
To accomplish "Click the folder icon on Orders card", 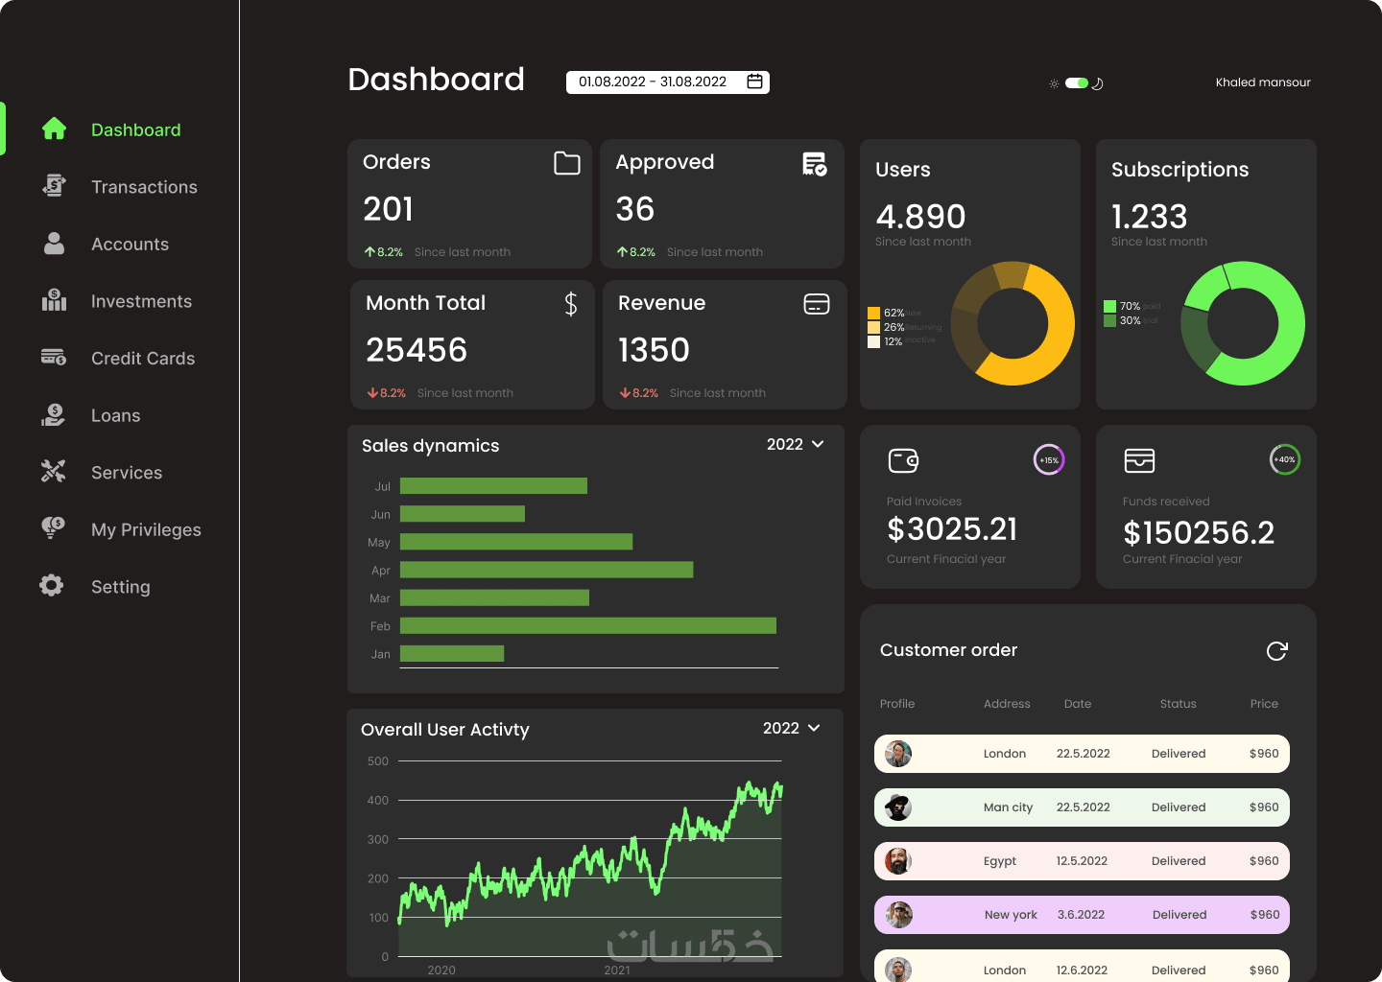I will (567, 163).
